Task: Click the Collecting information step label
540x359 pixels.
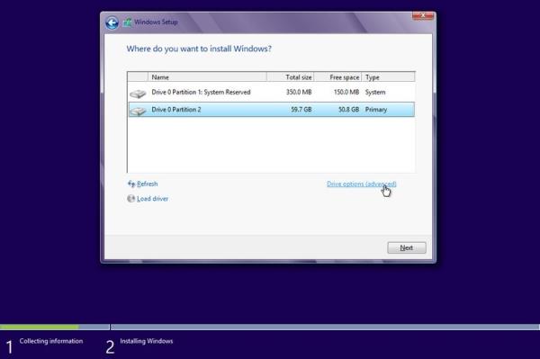Action: 51,341
